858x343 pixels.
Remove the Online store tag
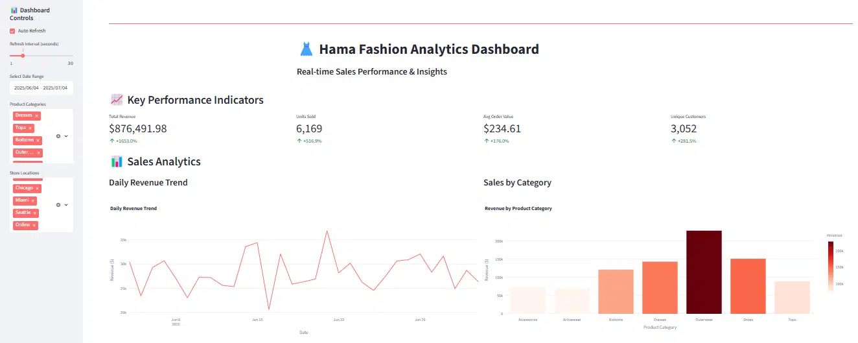(34, 225)
